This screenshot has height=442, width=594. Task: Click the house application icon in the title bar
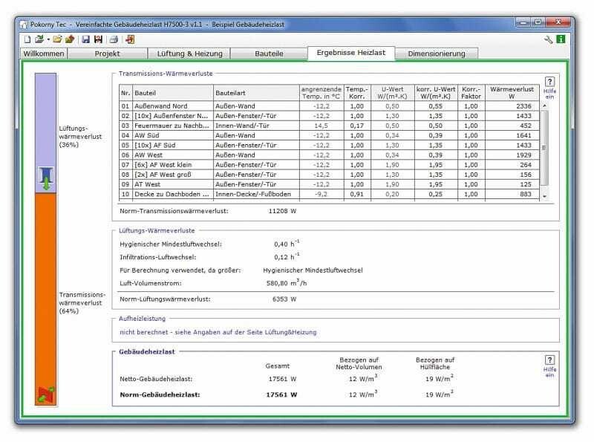tap(24, 25)
